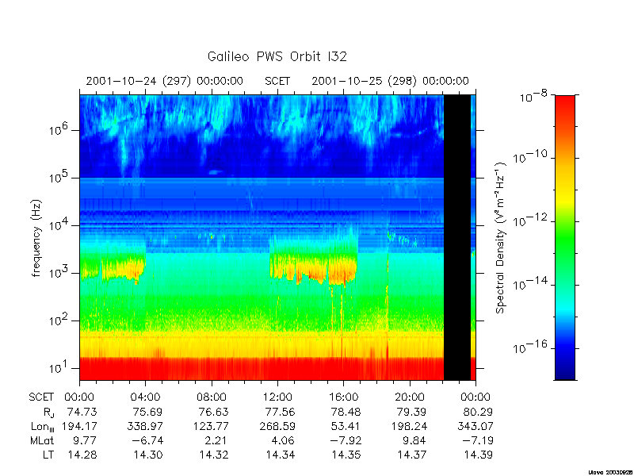Screen dimensions: 634x476
Task: Select longitude value 123.77
Action: pyautogui.click(x=211, y=426)
